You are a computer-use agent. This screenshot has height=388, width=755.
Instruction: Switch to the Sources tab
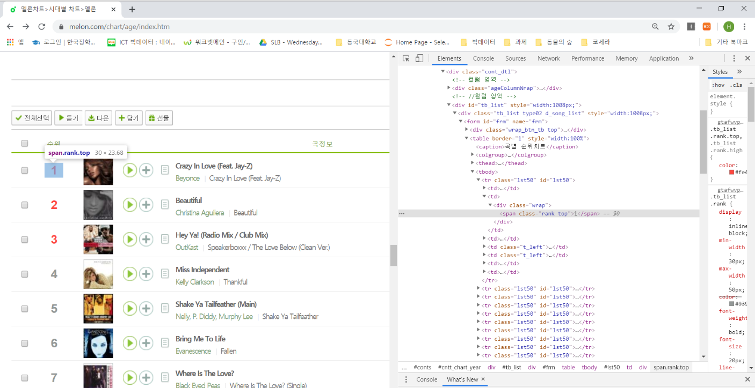click(x=516, y=58)
